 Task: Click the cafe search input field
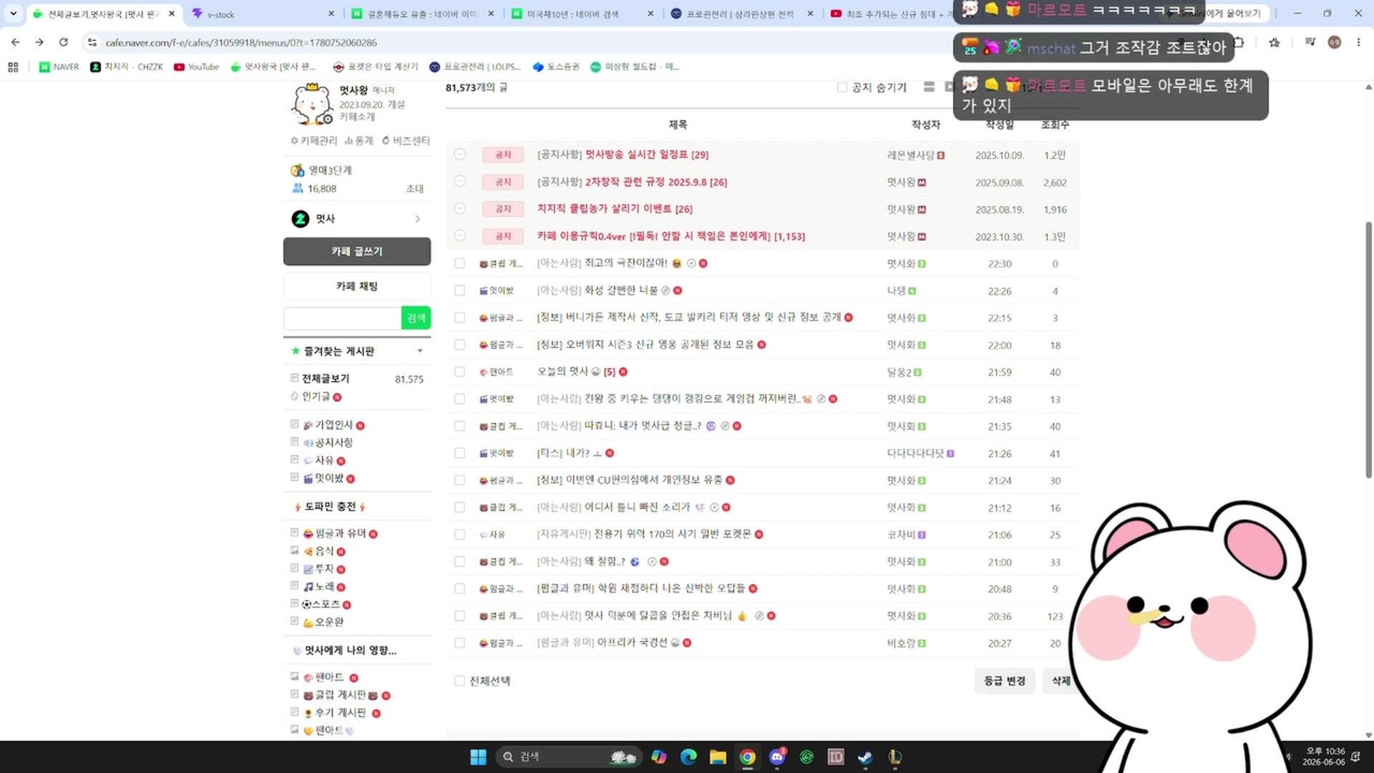(x=342, y=318)
